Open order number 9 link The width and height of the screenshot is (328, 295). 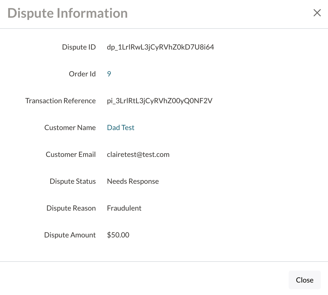point(109,74)
